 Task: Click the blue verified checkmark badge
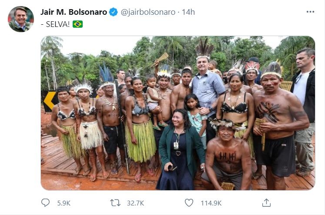click(x=114, y=12)
